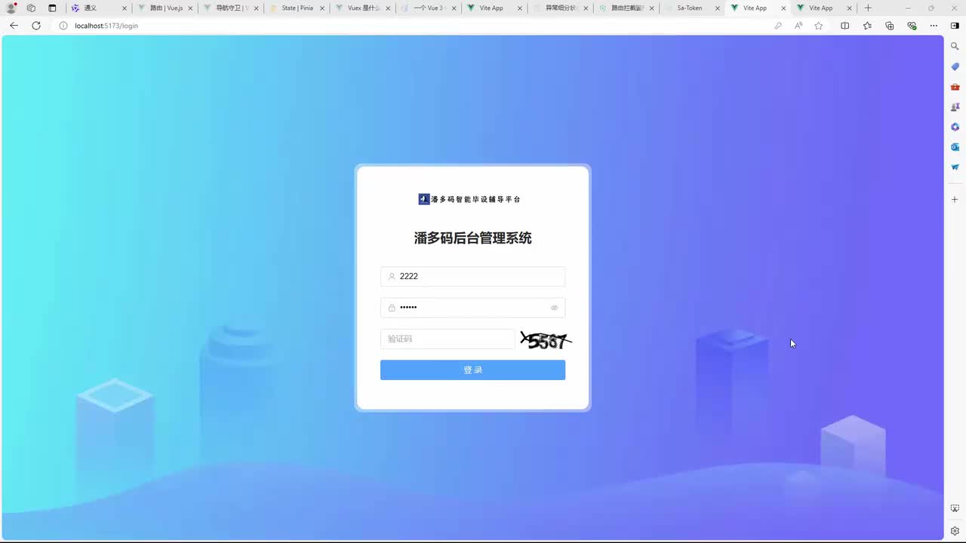Open a new tab with plus button
This screenshot has width=966, height=543.
tap(868, 8)
